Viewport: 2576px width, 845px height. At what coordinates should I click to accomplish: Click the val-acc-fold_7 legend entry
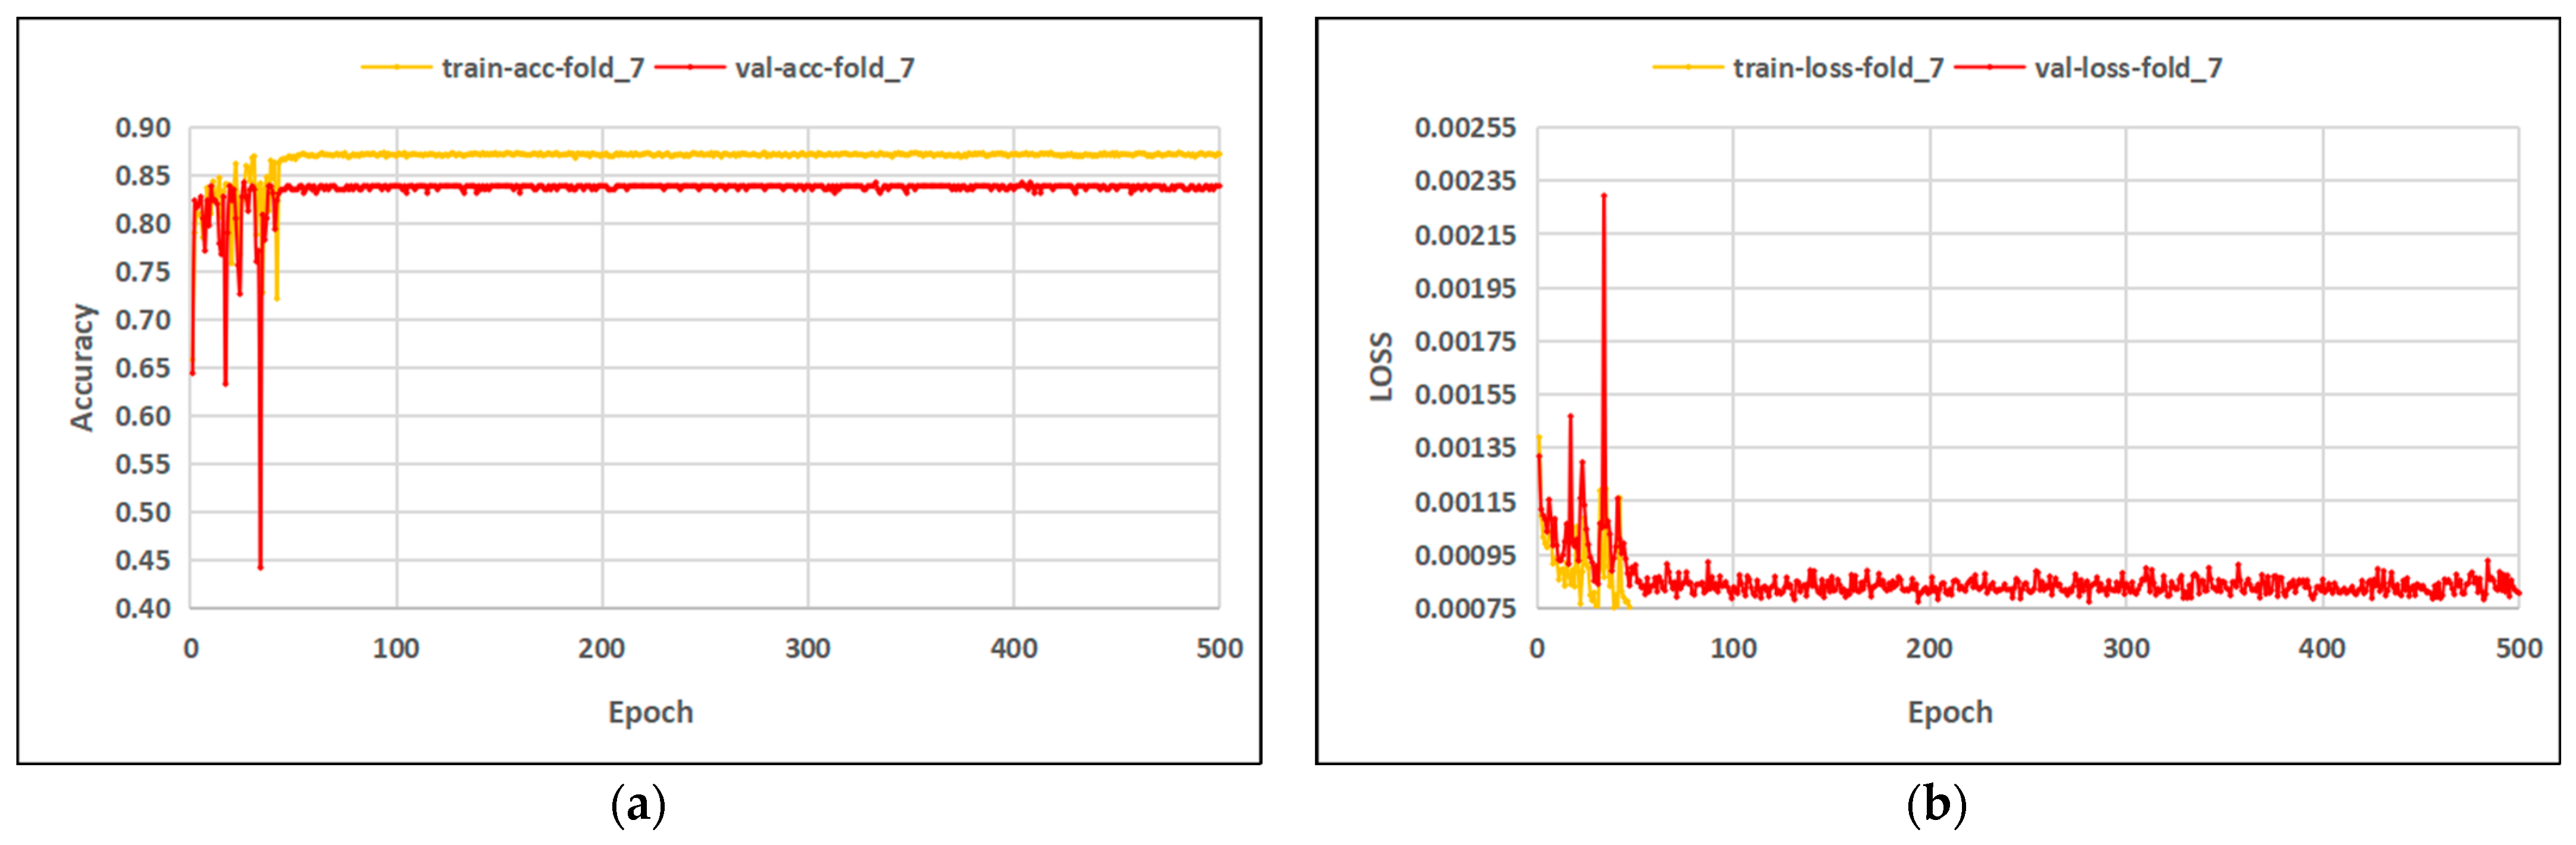[824, 68]
